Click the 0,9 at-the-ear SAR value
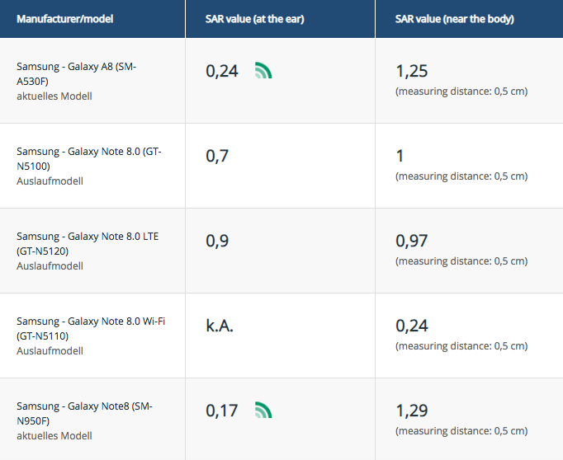Screen dimensions: 563x460 click(x=217, y=241)
